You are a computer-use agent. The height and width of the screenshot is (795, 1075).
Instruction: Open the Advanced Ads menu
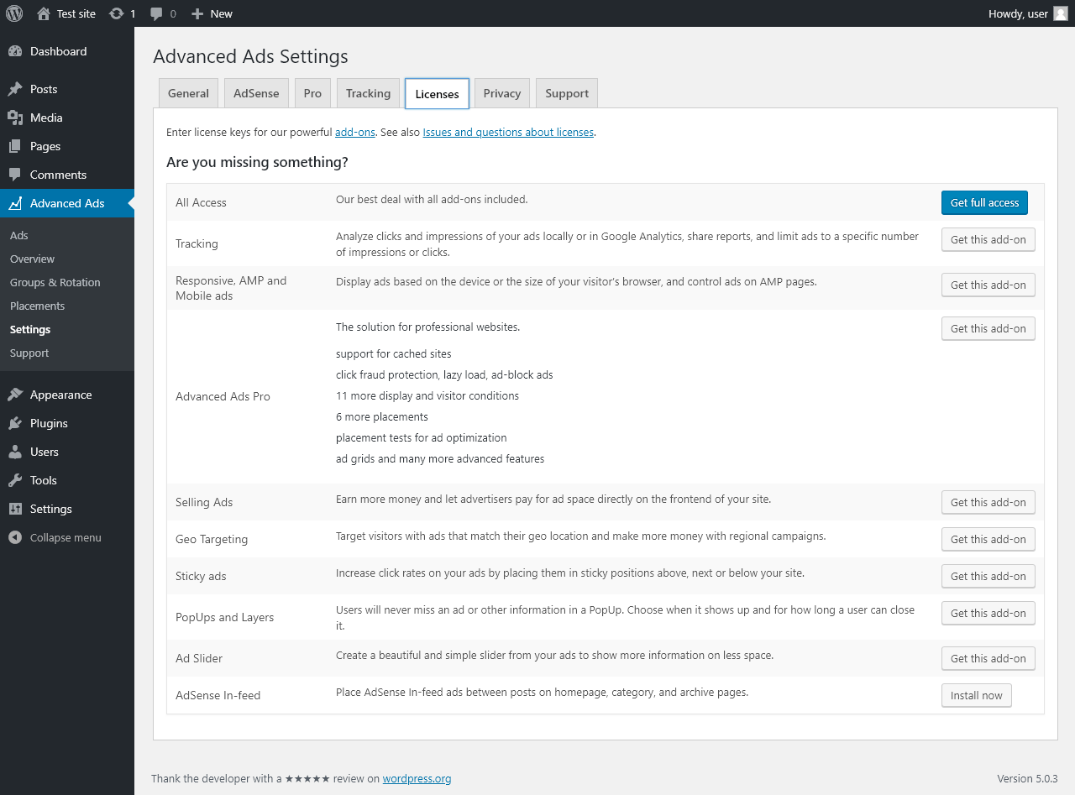67,203
